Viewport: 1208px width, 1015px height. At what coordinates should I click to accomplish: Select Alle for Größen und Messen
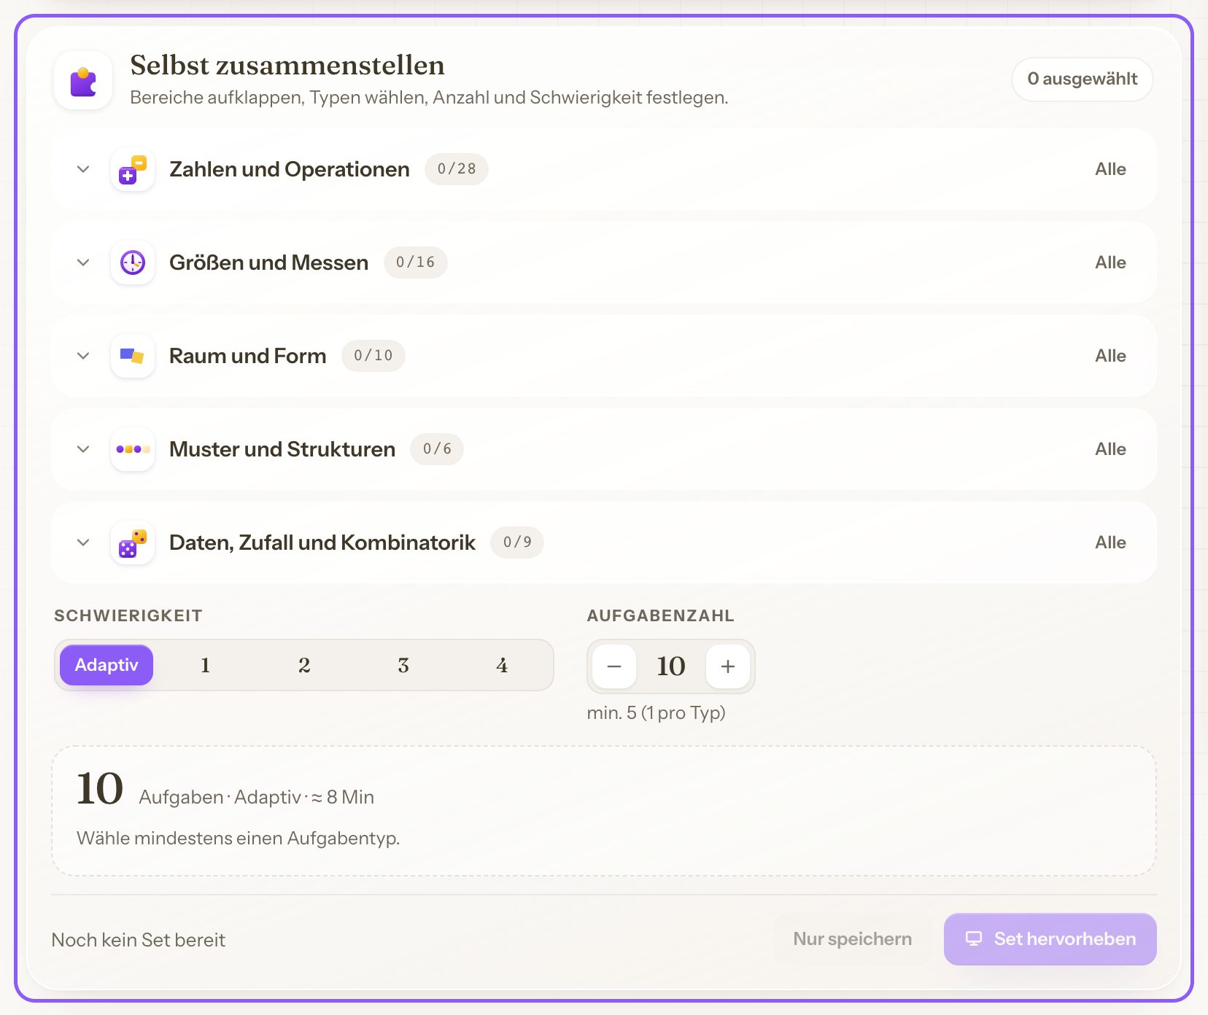1110,262
